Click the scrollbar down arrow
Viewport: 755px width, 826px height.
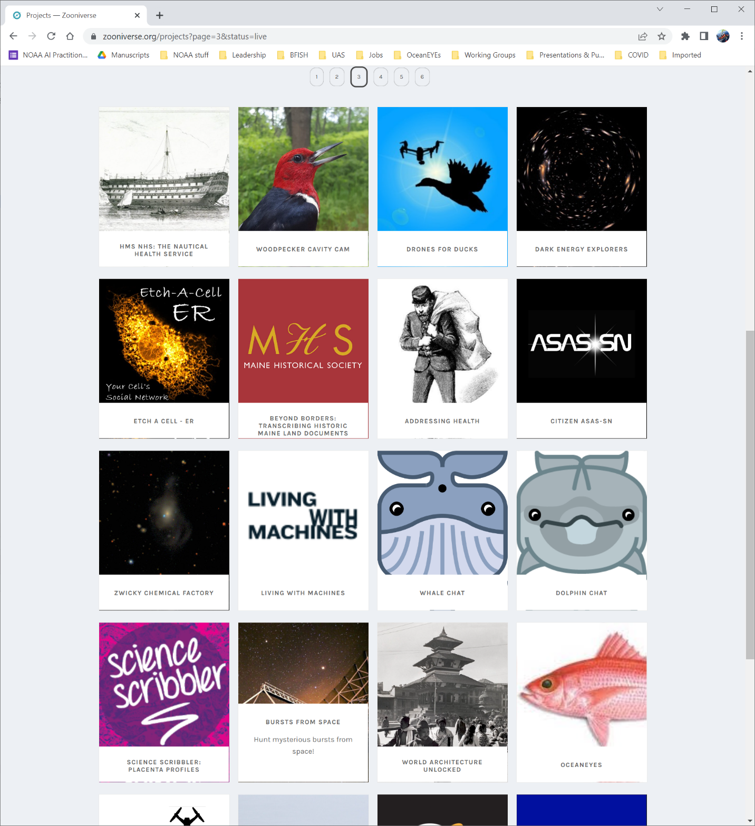pyautogui.click(x=750, y=821)
